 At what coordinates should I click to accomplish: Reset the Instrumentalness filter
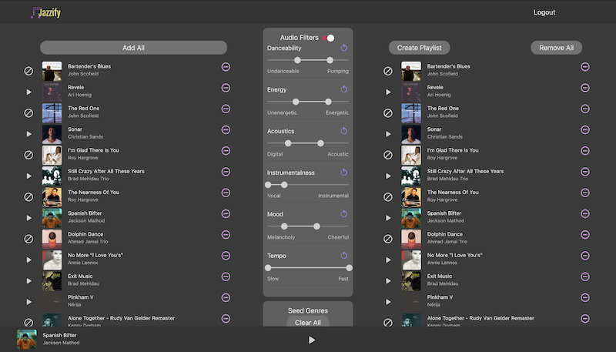click(344, 173)
